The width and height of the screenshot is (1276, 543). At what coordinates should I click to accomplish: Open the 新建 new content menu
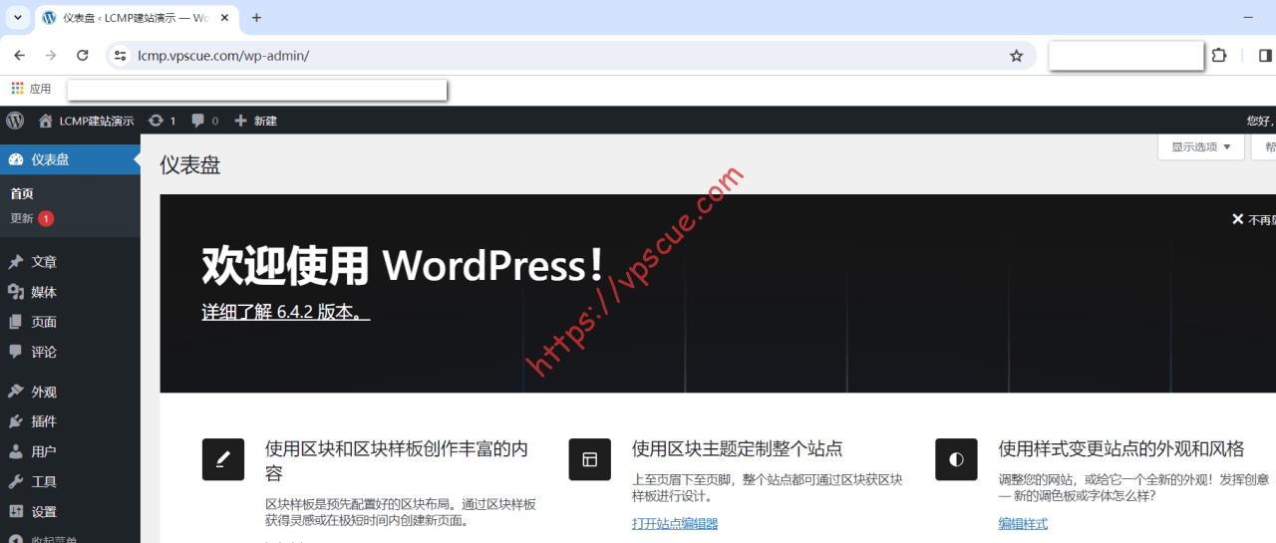tap(256, 121)
